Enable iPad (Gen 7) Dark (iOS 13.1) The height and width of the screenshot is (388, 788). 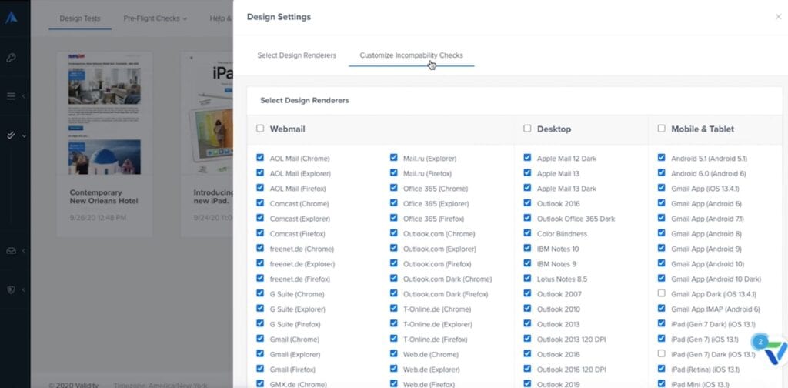click(x=661, y=353)
